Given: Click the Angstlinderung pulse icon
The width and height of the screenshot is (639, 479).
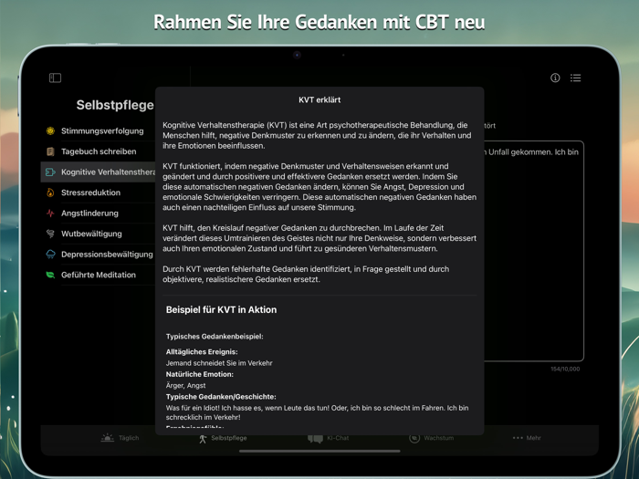Looking at the screenshot, I should 50,213.
